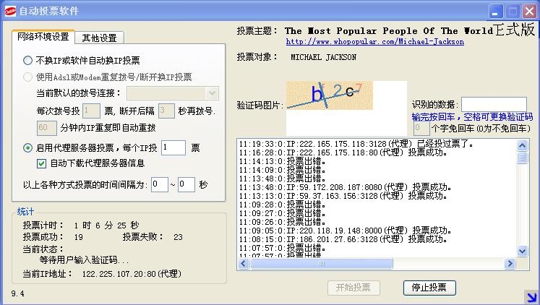Screen dimensions: 540x305
Task: Click the log scroll up arrow
Action: coord(522,145)
